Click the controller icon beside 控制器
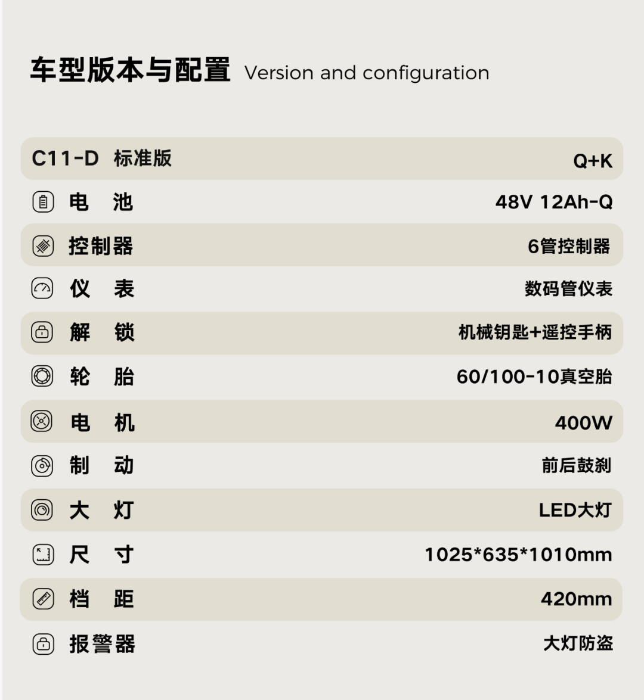This screenshot has height=700, width=644. (42, 246)
